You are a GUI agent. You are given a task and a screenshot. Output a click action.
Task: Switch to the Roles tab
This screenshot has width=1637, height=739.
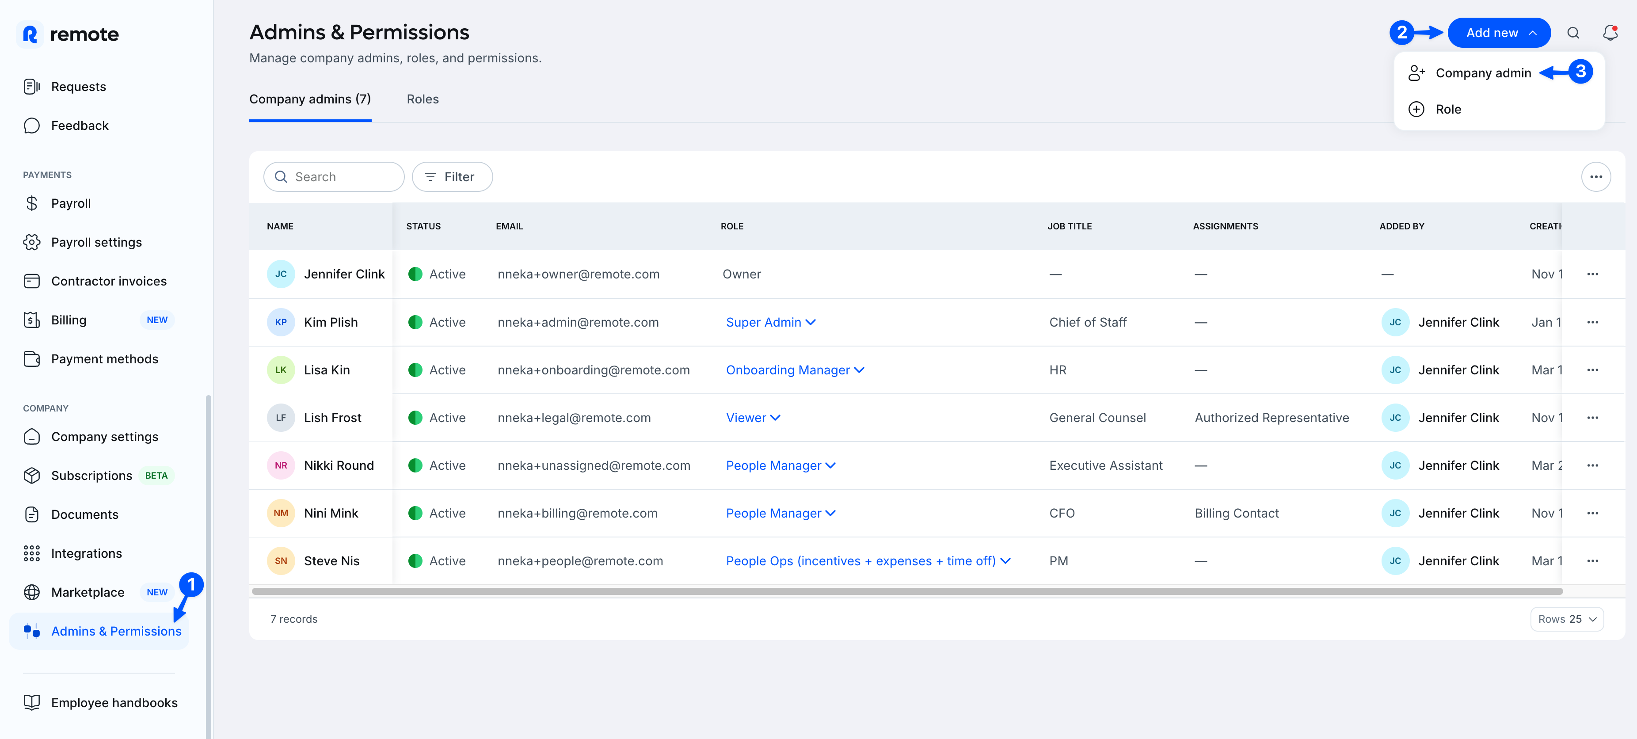422,99
